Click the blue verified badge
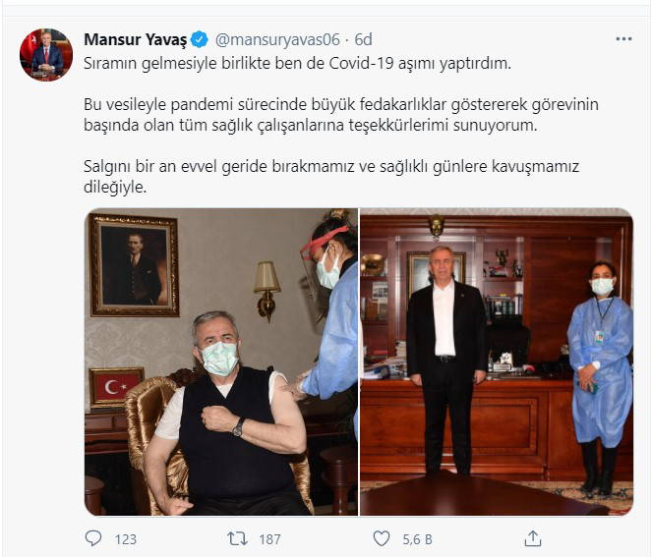This screenshot has width=652, height=557. point(200,40)
